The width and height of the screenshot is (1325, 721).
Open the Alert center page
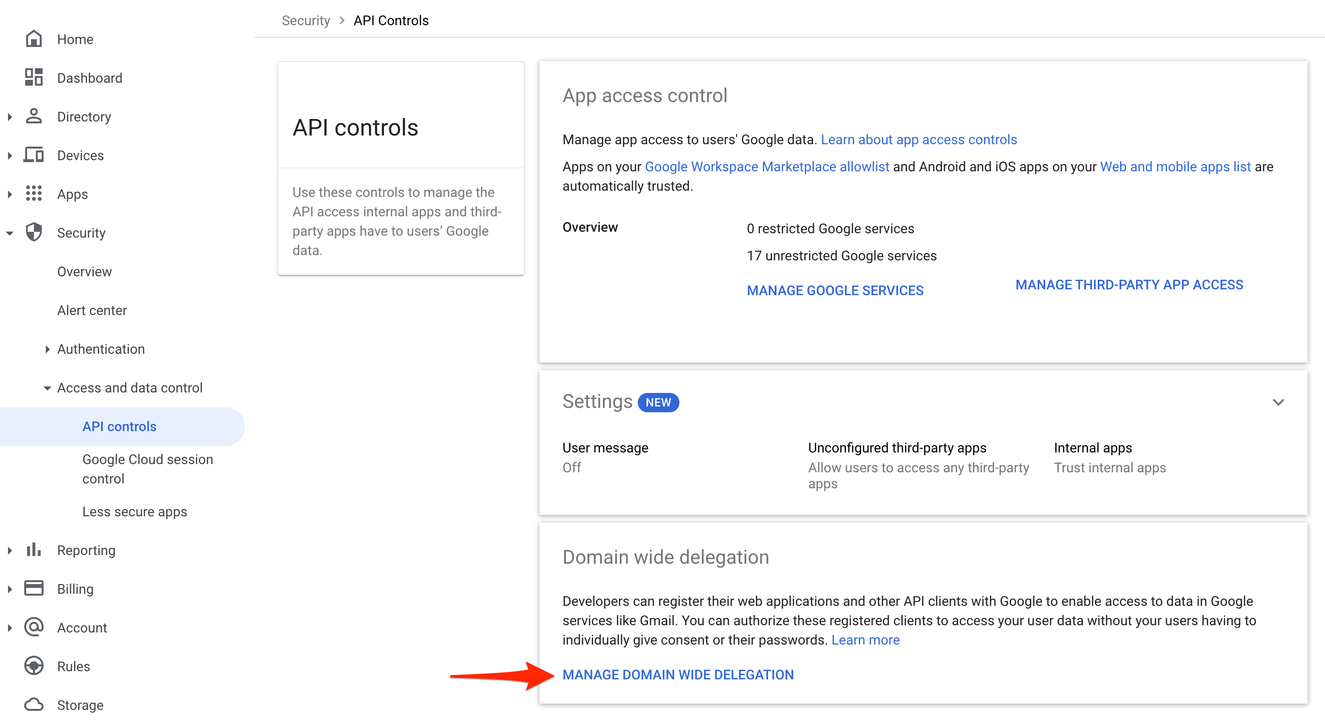coord(92,310)
